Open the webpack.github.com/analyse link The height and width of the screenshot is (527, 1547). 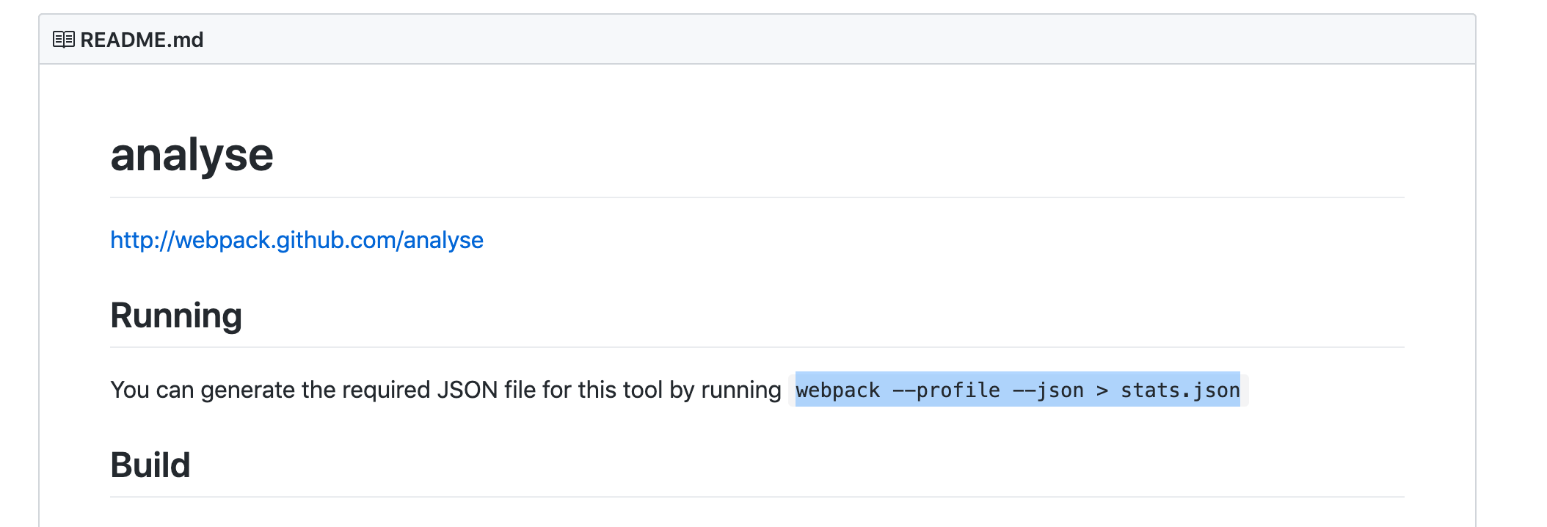pyautogui.click(x=296, y=240)
